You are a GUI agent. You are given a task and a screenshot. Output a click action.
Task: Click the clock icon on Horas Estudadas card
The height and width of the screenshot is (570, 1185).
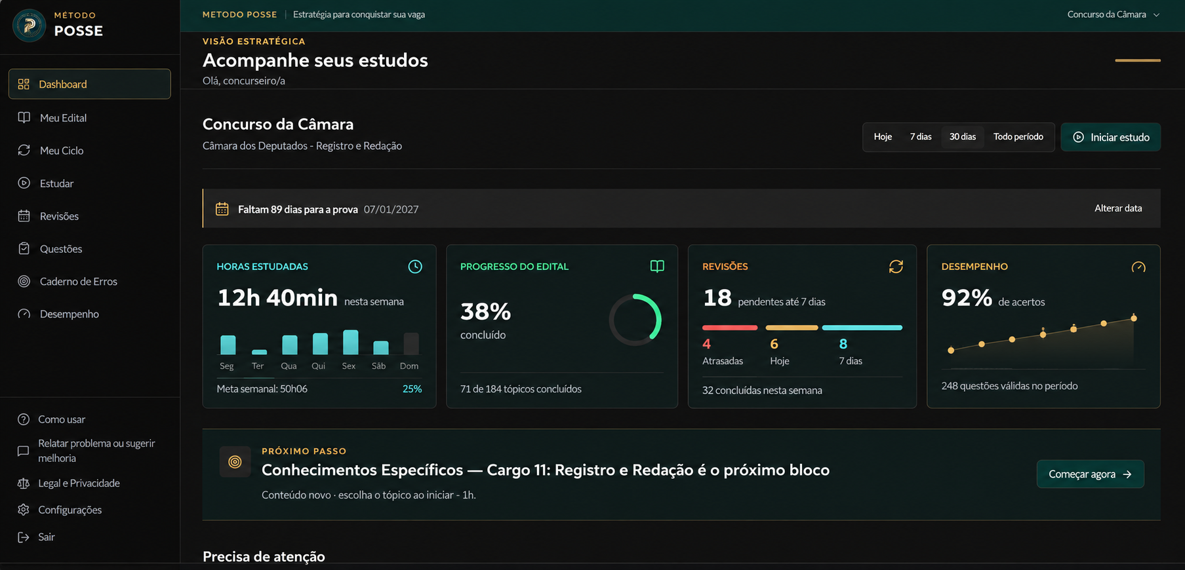click(x=415, y=267)
